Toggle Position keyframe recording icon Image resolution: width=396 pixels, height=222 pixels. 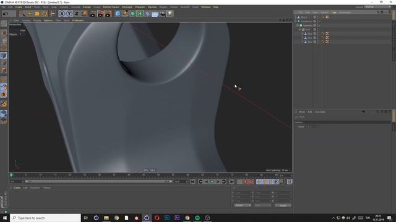coord(259,181)
